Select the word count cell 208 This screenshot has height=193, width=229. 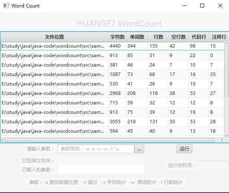tap(137, 93)
